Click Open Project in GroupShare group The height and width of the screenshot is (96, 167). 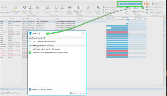pos(31,10)
